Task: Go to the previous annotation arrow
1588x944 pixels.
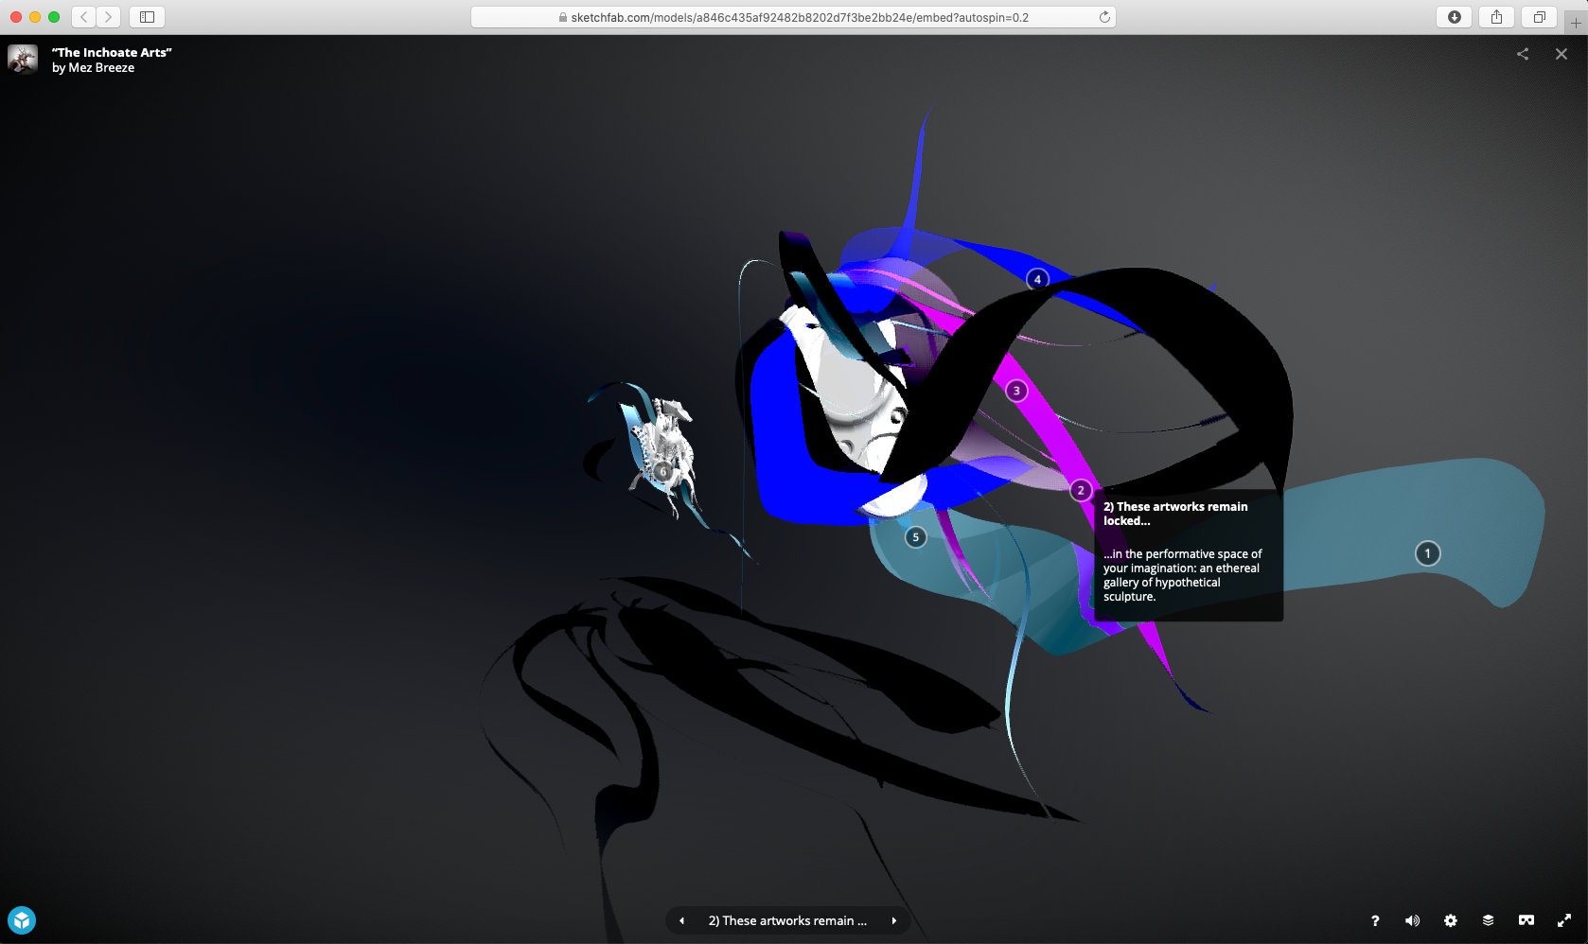Action: (x=681, y=920)
